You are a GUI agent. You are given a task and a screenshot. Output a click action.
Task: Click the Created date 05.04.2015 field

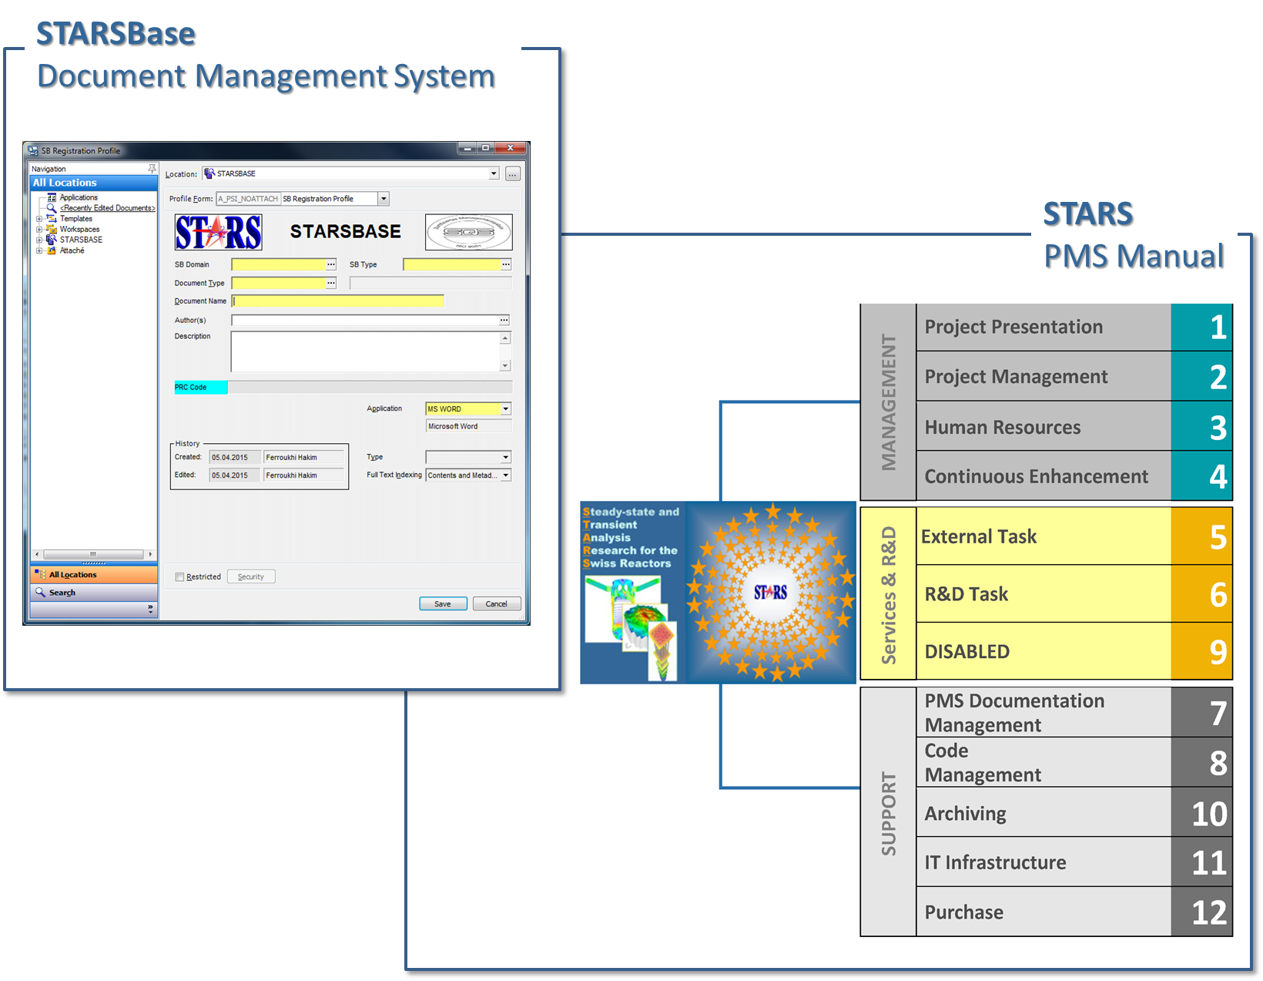click(x=235, y=457)
